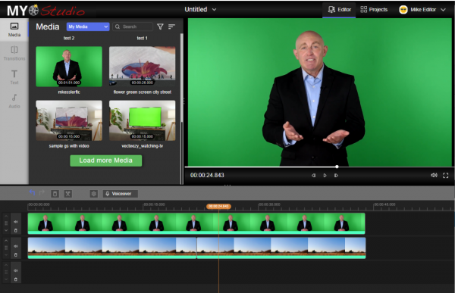Start a Voiceover recording

point(120,194)
